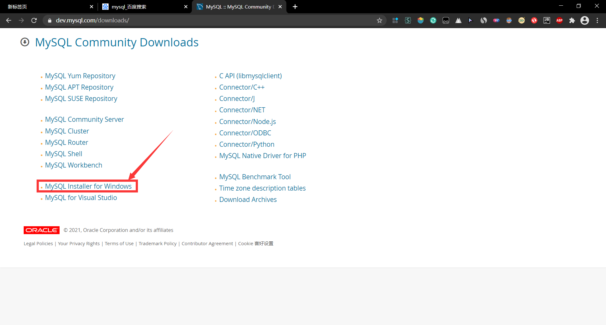Screen dimensions: 606x325
Task: Click the browser profile avatar icon
Action: coord(585,20)
